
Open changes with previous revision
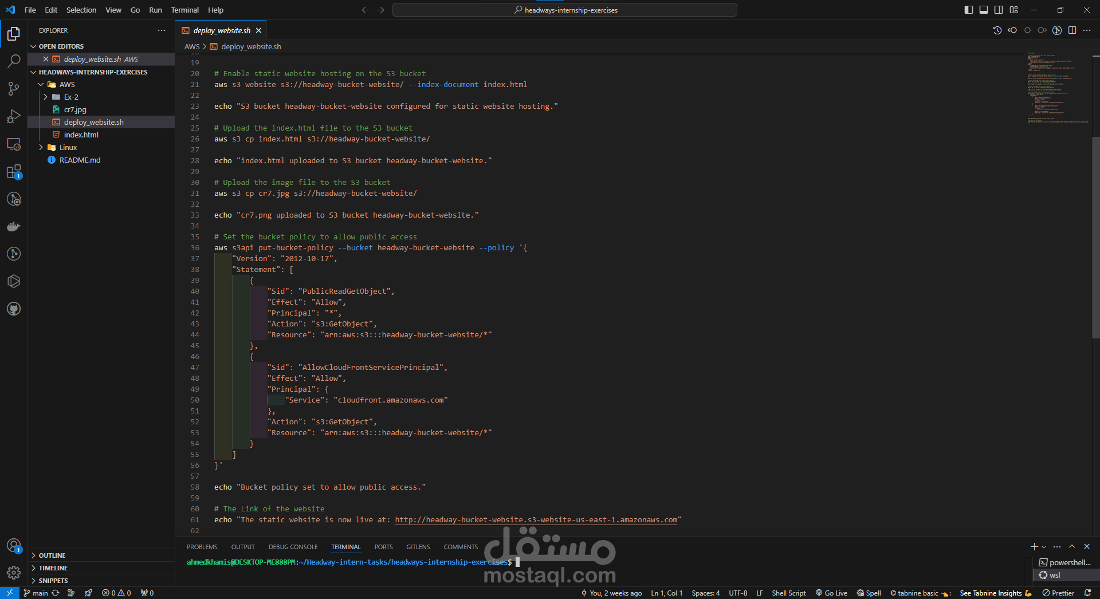coord(1012,30)
